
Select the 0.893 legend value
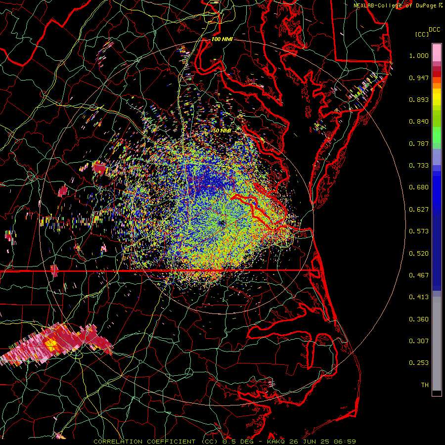[419, 99]
